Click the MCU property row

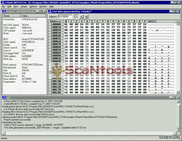click(24, 39)
